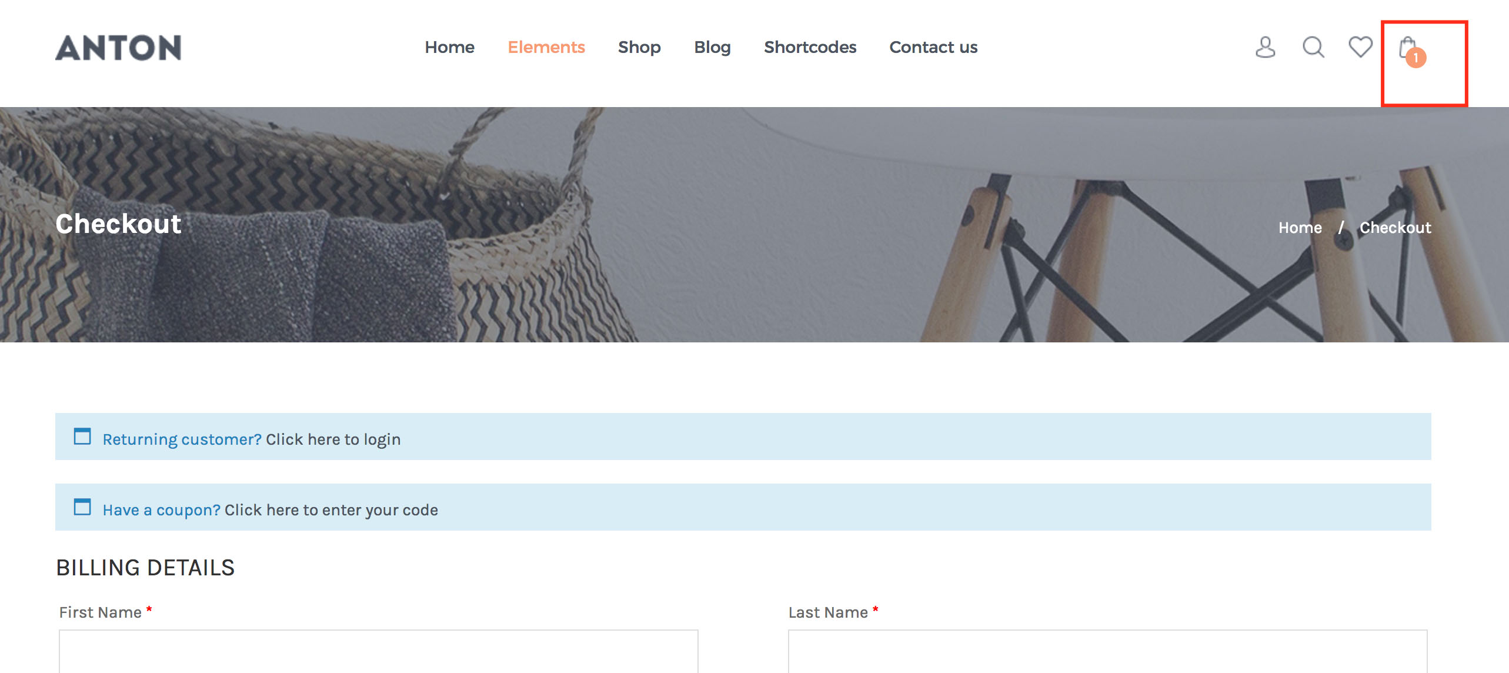
Task: Click the ANTON logo
Action: click(118, 48)
